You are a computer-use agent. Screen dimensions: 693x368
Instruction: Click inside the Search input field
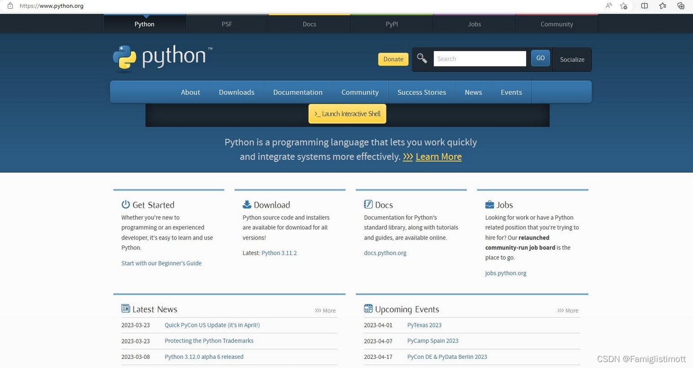click(480, 59)
